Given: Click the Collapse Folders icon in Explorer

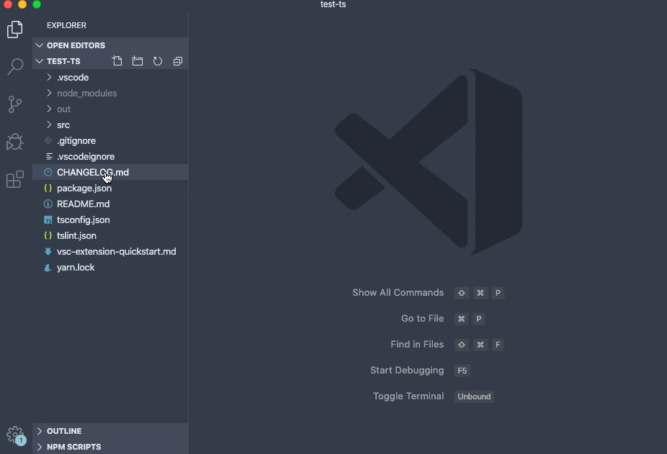Looking at the screenshot, I should pyautogui.click(x=177, y=61).
